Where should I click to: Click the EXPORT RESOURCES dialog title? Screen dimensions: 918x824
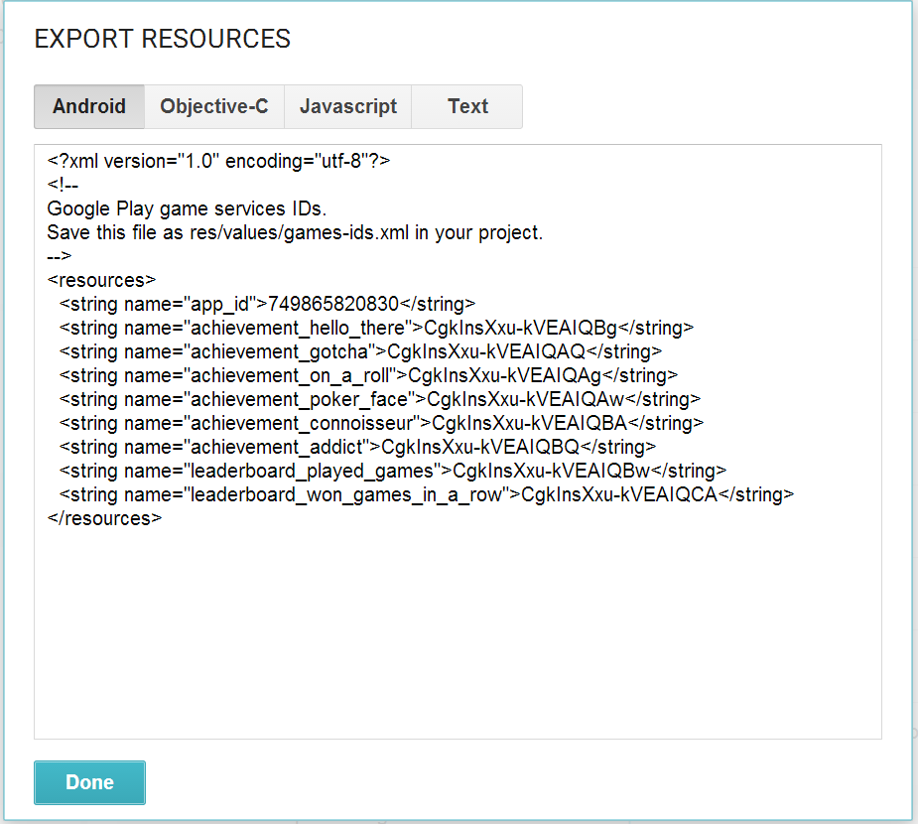click(162, 40)
